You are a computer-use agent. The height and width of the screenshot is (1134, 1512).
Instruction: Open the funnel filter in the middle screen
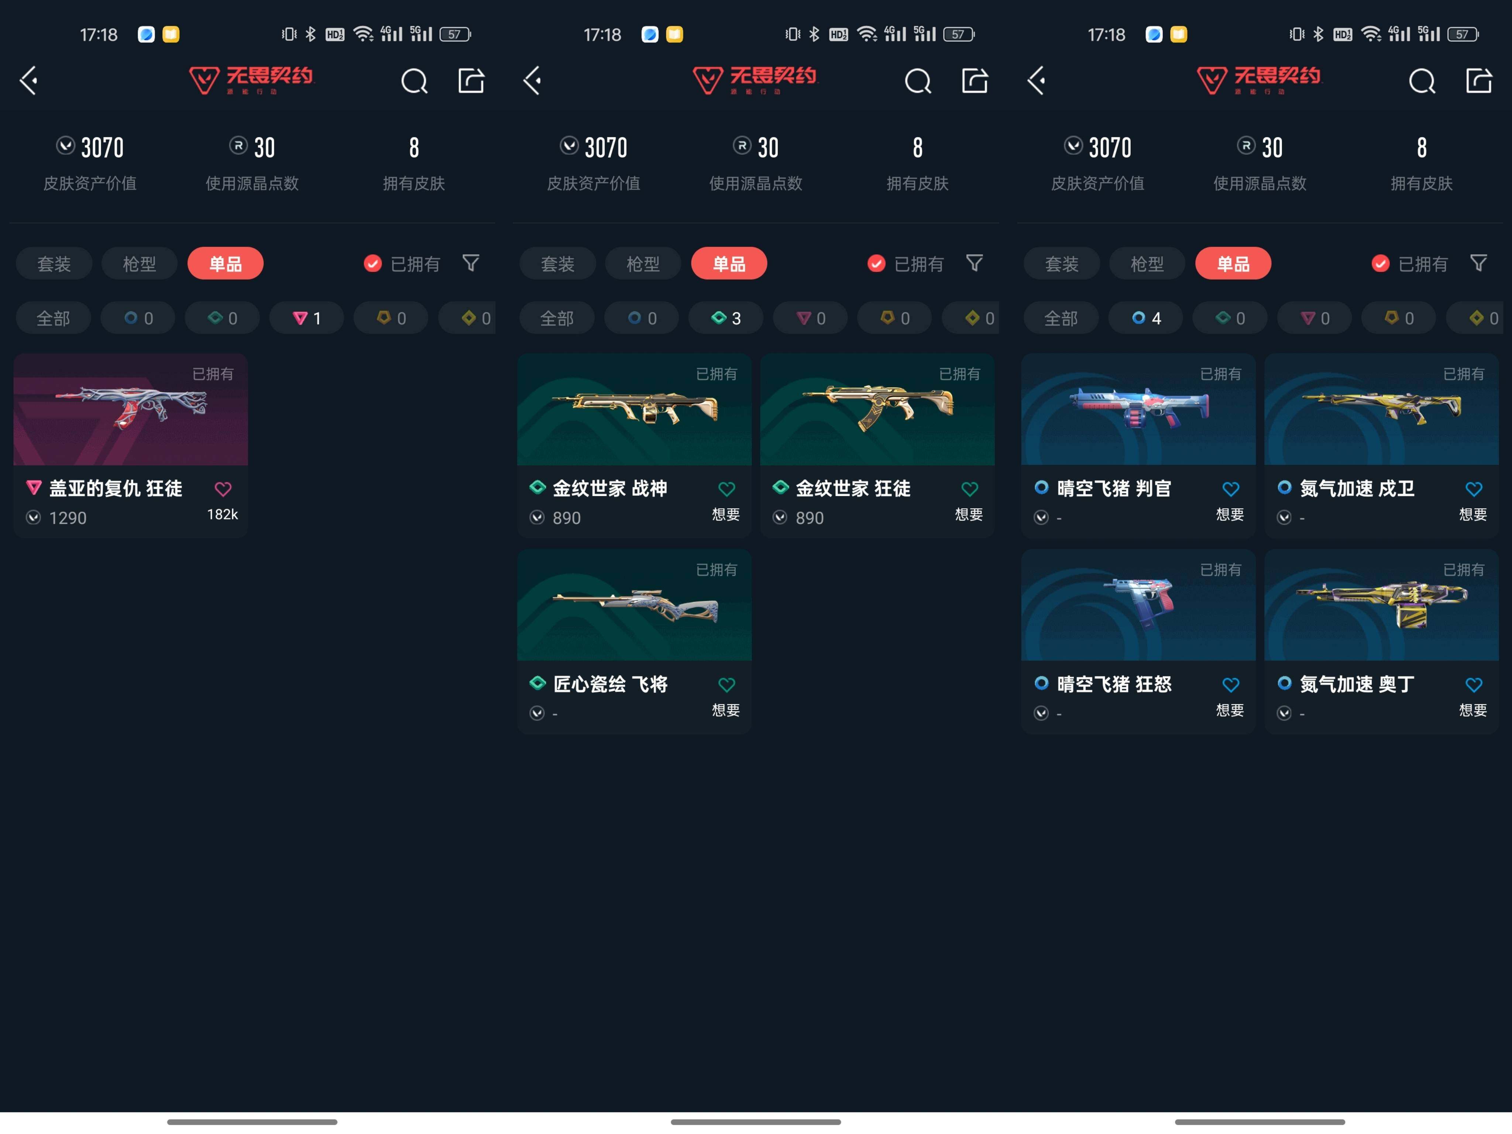(974, 263)
